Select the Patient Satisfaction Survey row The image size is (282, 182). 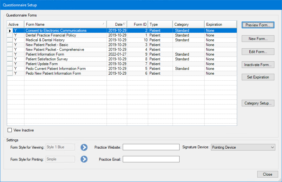point(47,59)
